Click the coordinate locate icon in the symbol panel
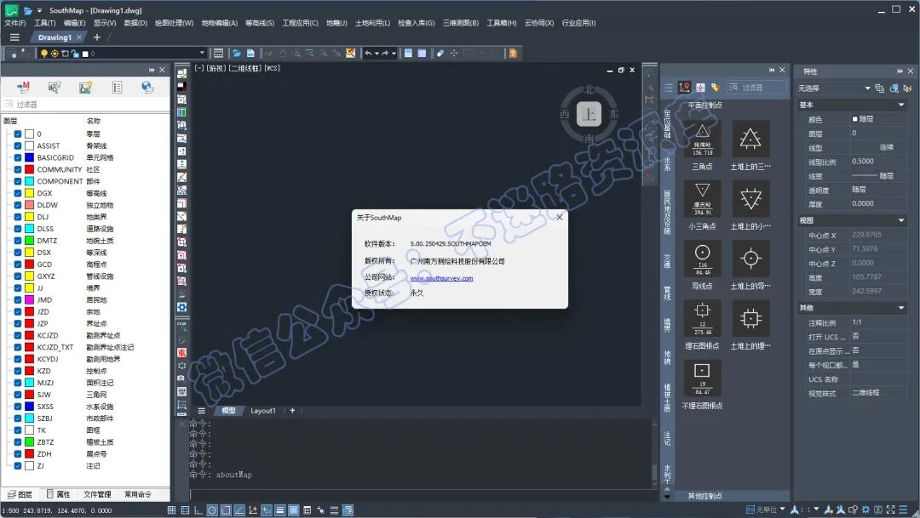This screenshot has height=518, width=920. (684, 88)
